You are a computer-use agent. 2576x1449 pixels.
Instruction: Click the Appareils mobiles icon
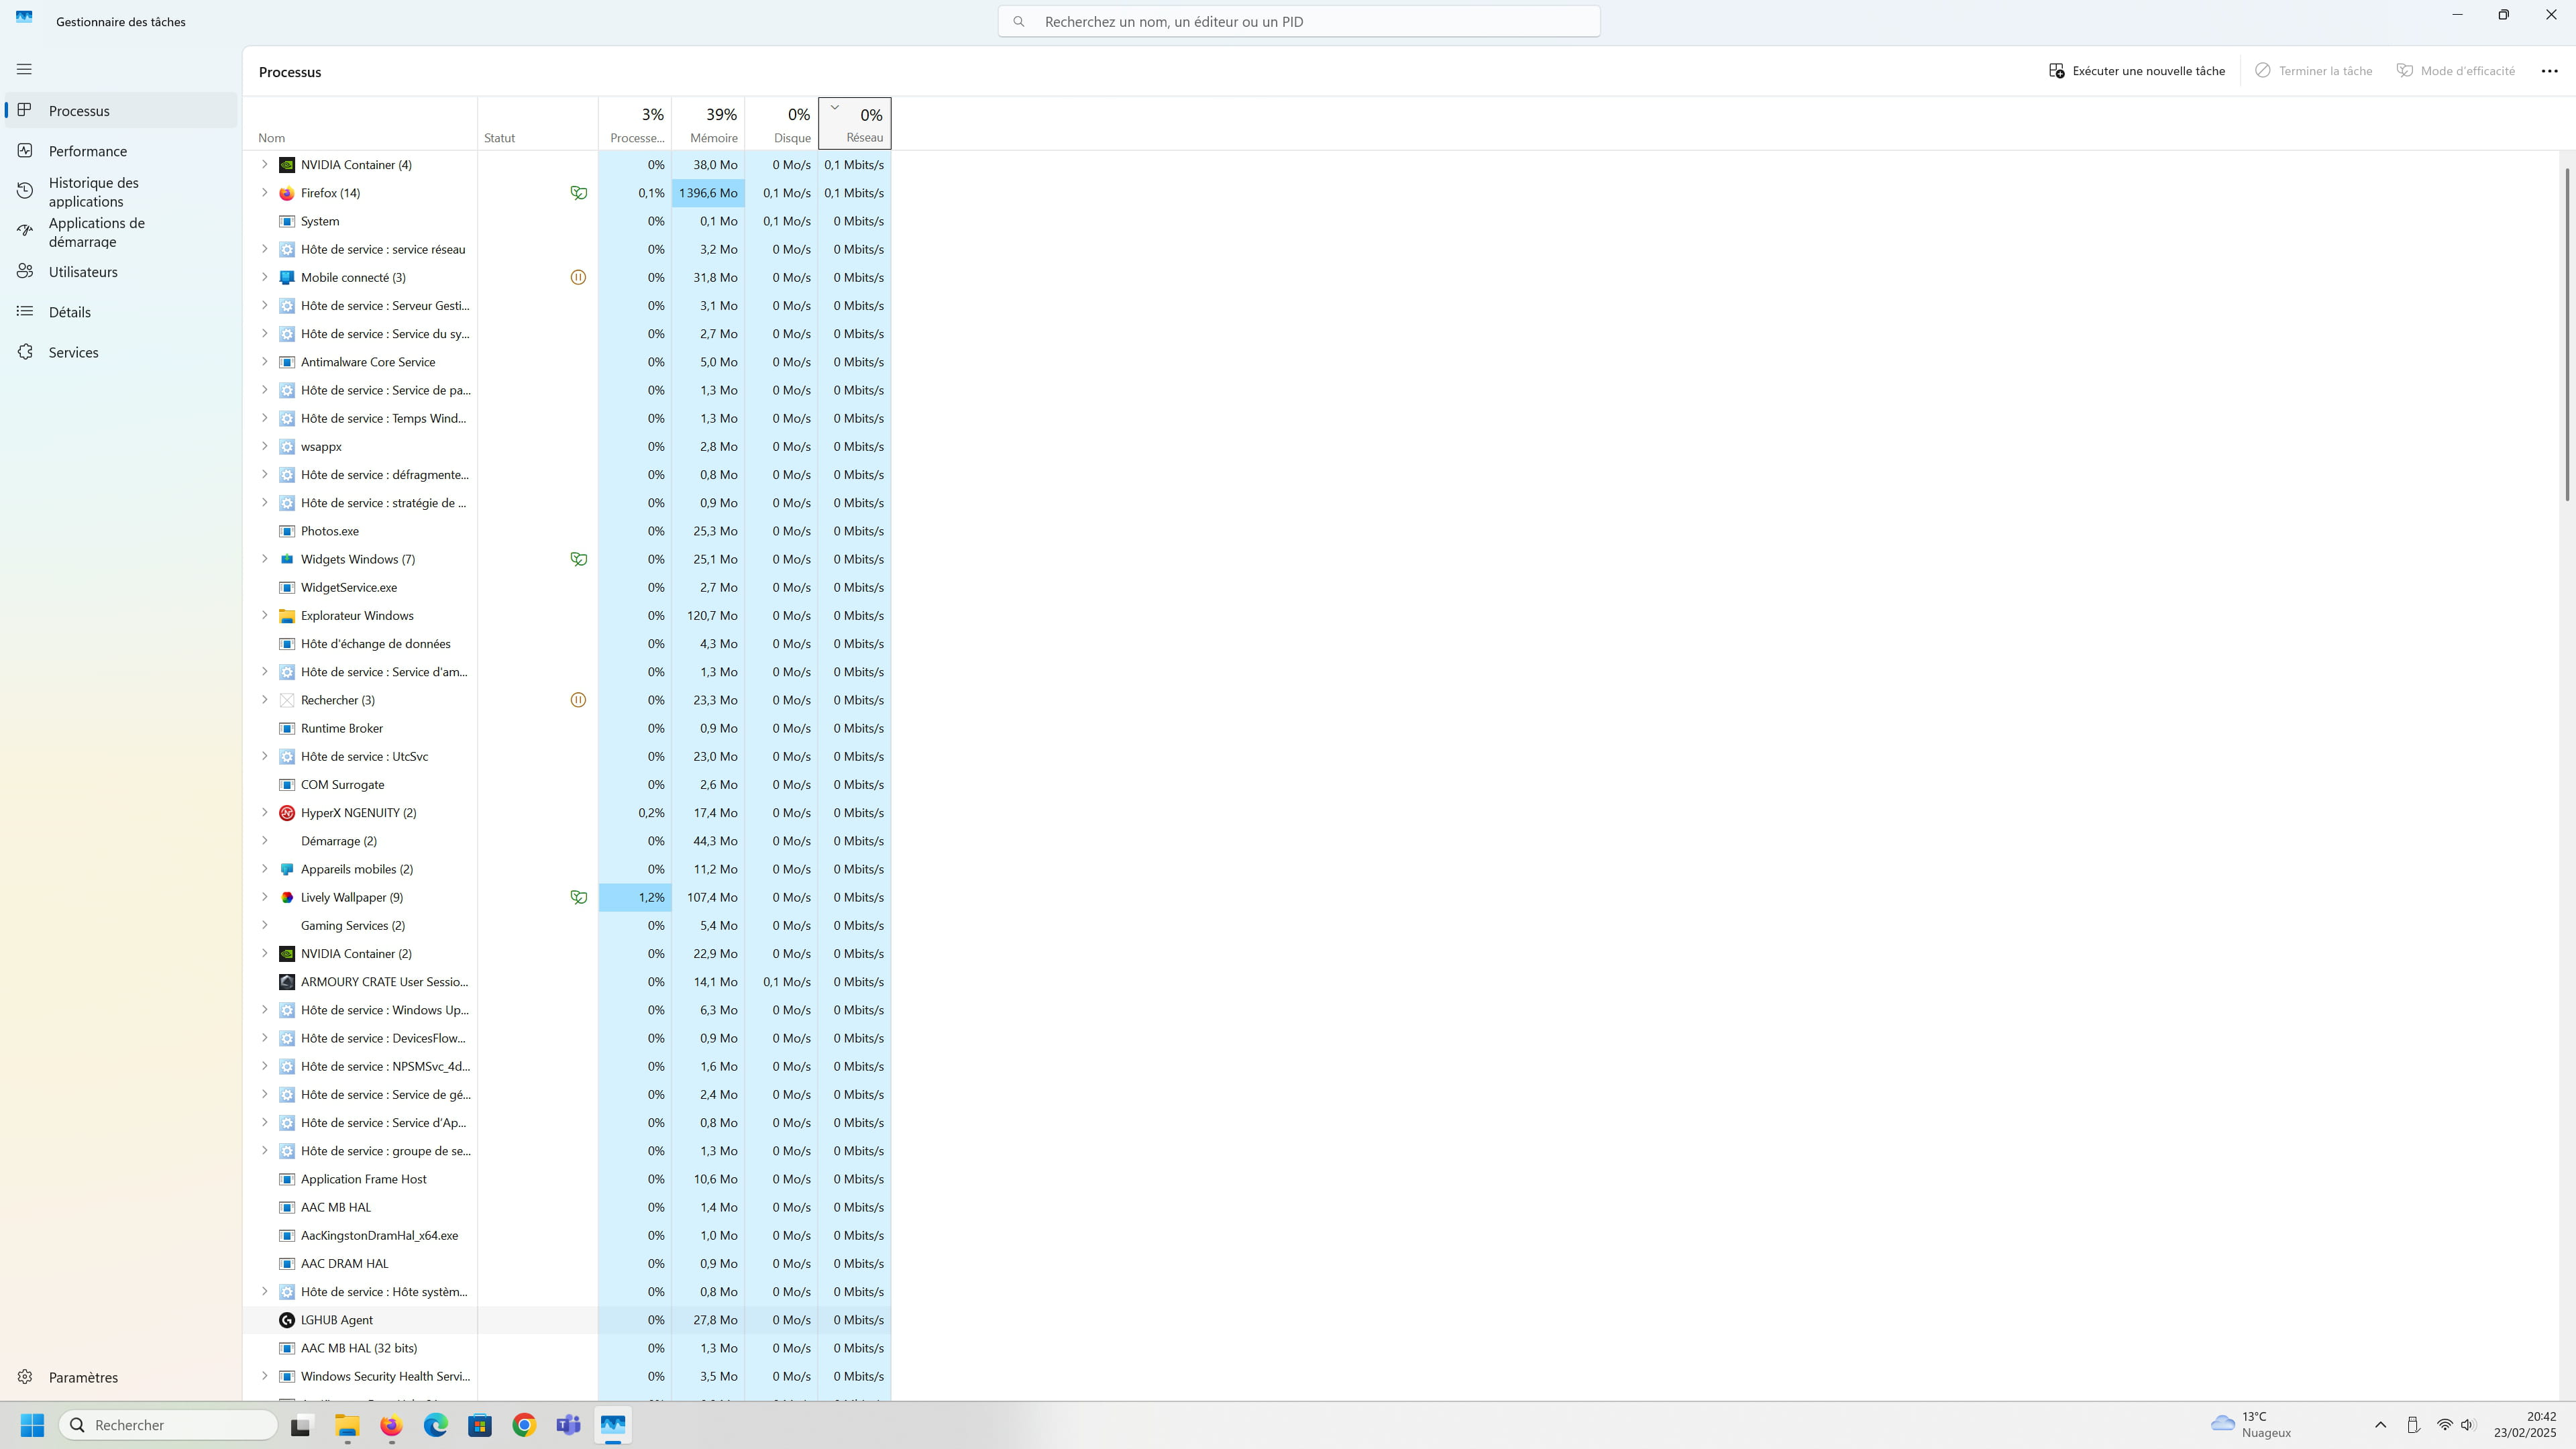(287, 869)
